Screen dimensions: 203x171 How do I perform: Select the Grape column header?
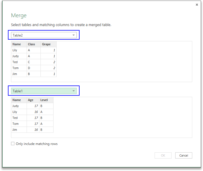pos(48,44)
